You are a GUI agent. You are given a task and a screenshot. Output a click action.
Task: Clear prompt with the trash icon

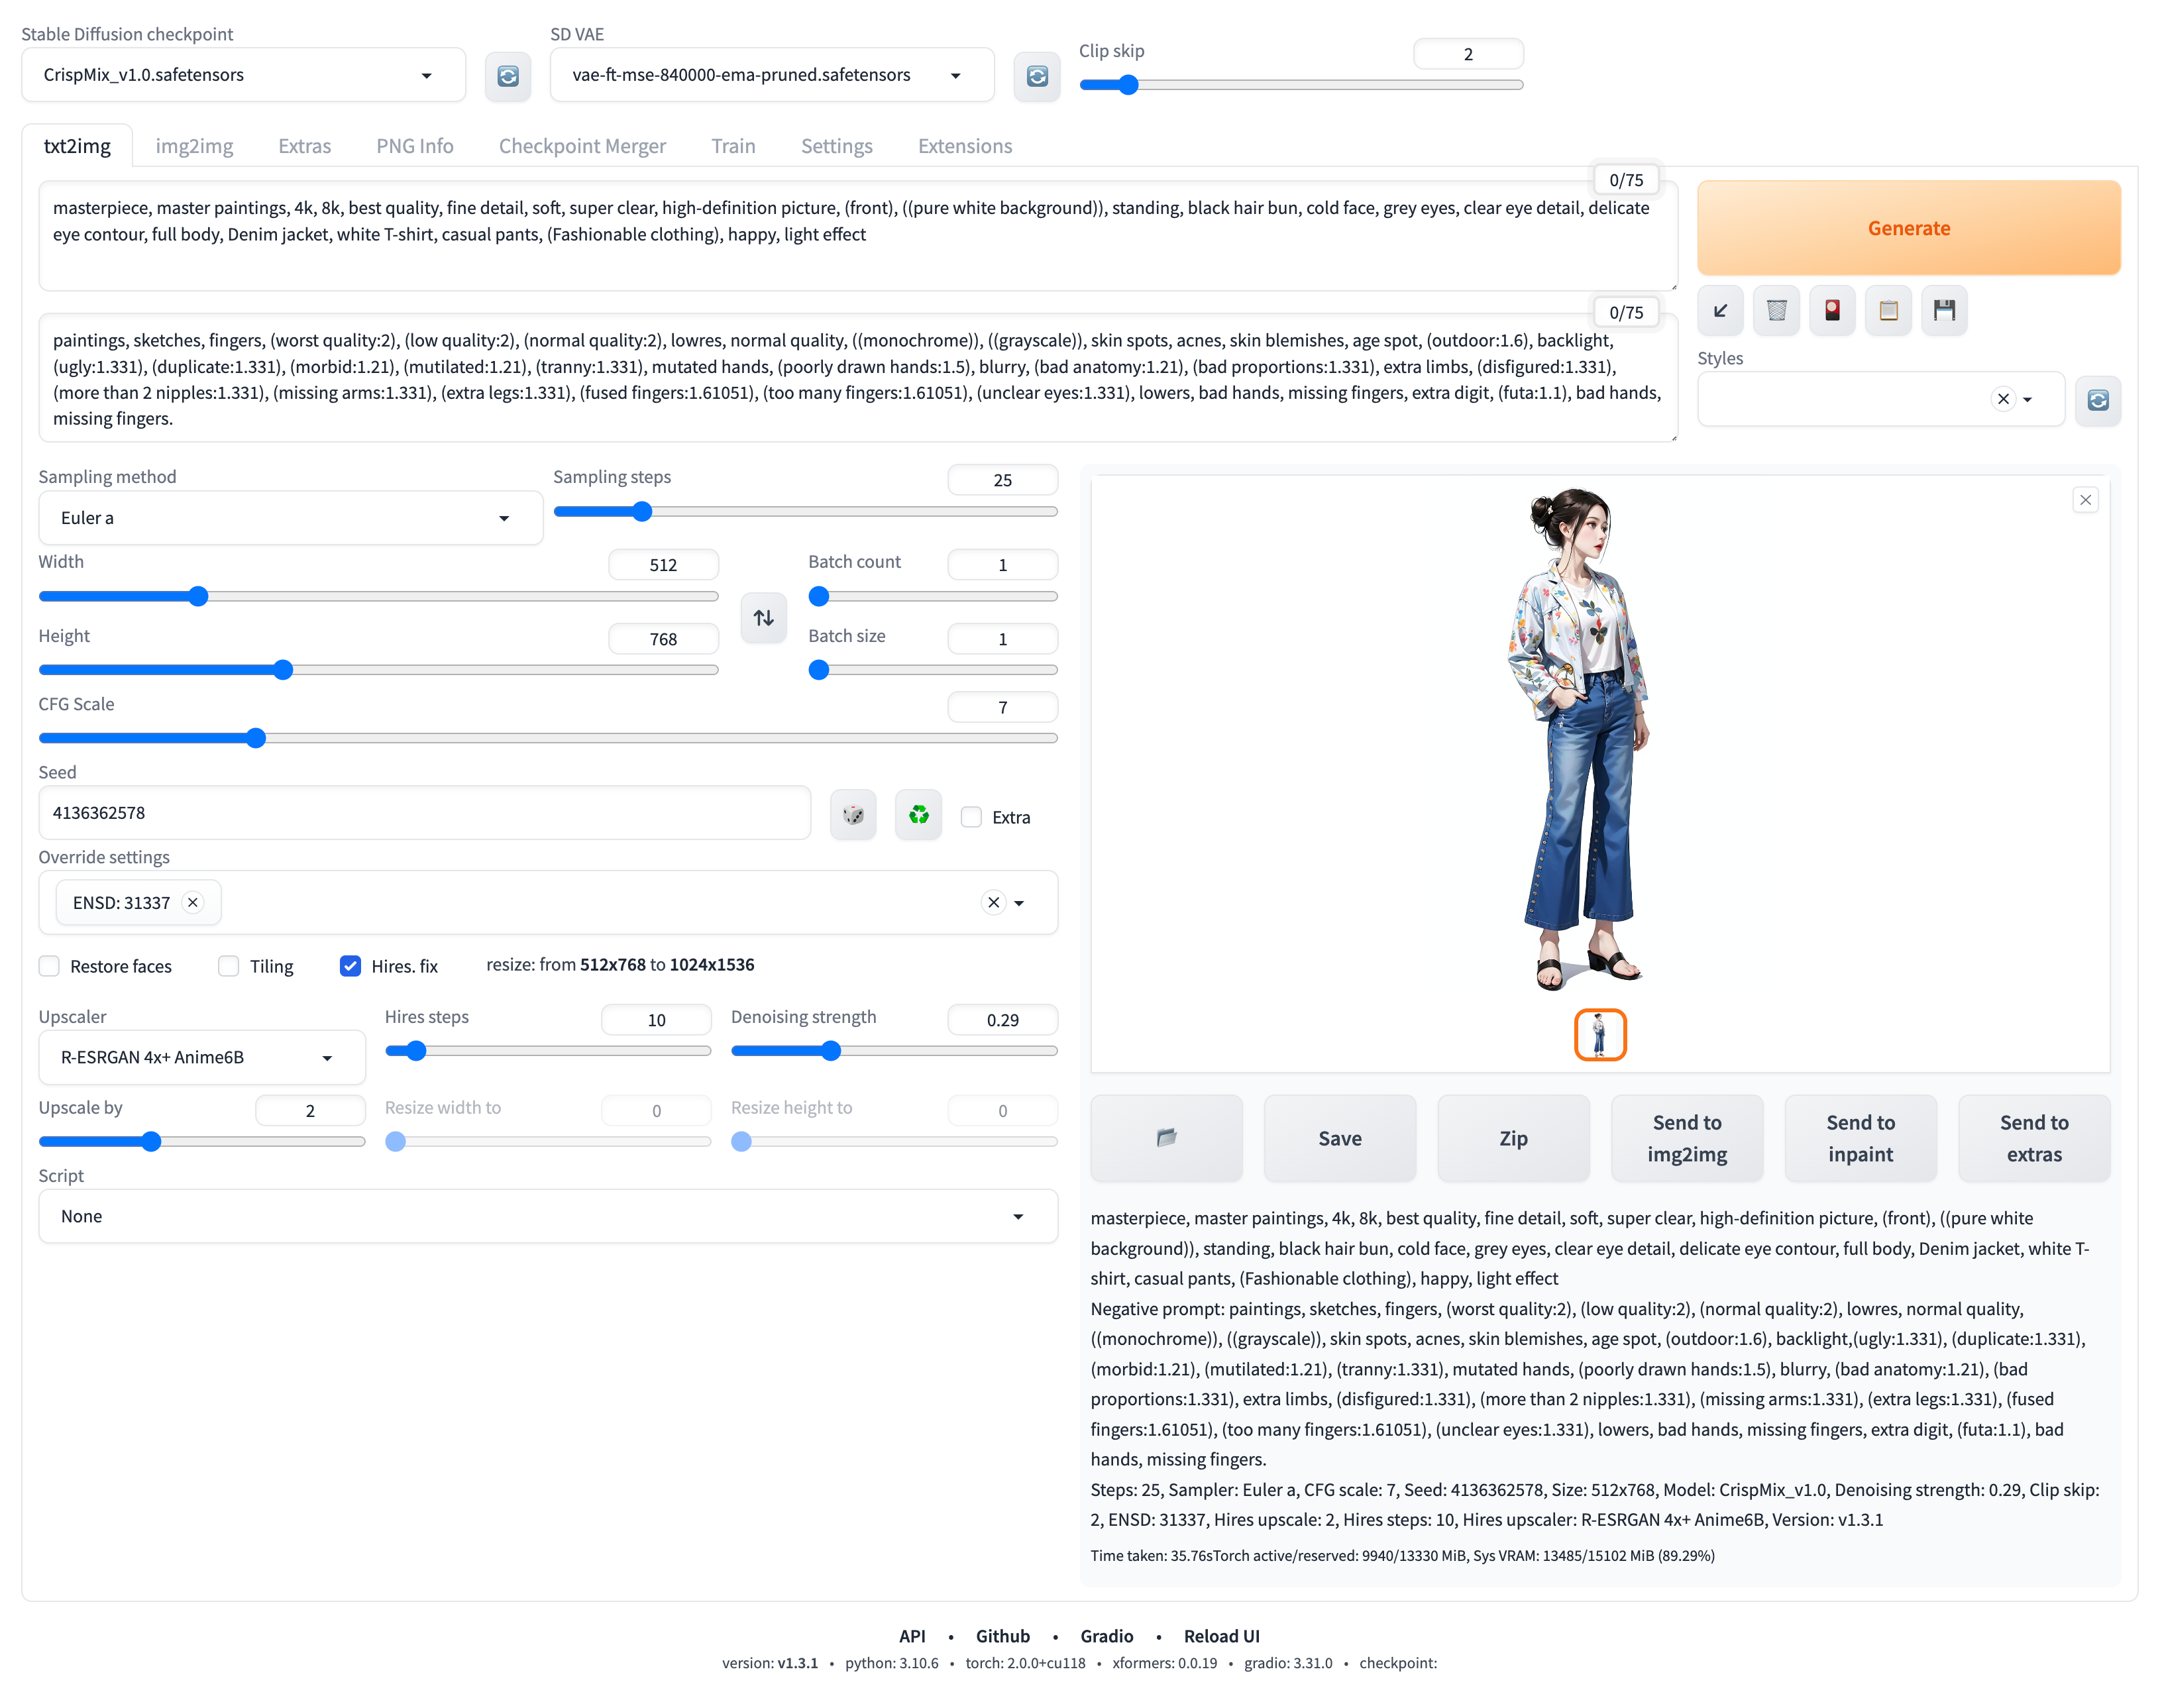[x=1775, y=310]
